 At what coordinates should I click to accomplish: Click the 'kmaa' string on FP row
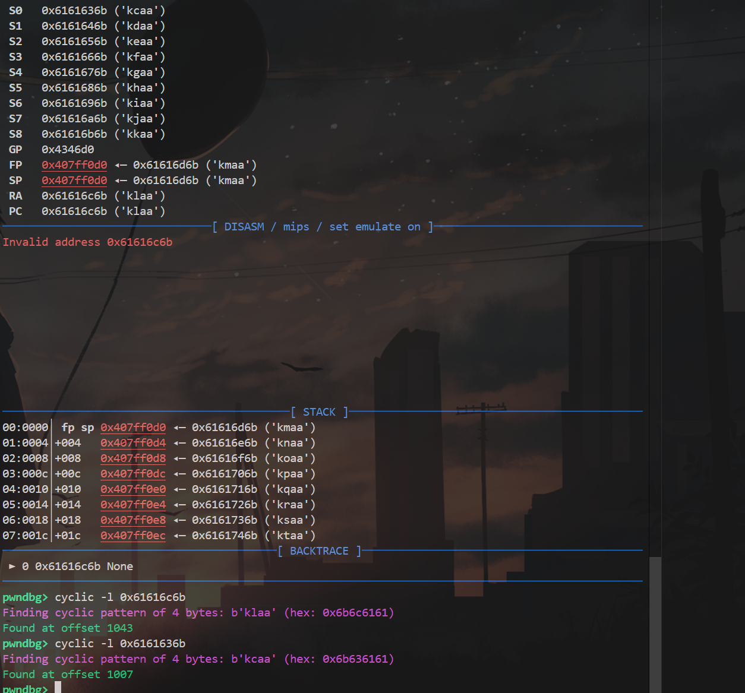[231, 165]
